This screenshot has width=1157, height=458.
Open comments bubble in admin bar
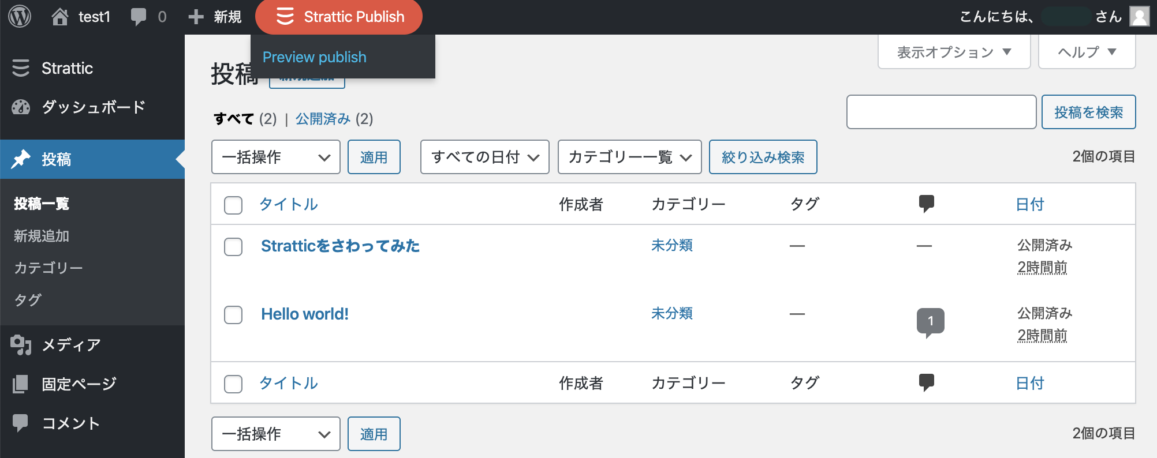138,17
